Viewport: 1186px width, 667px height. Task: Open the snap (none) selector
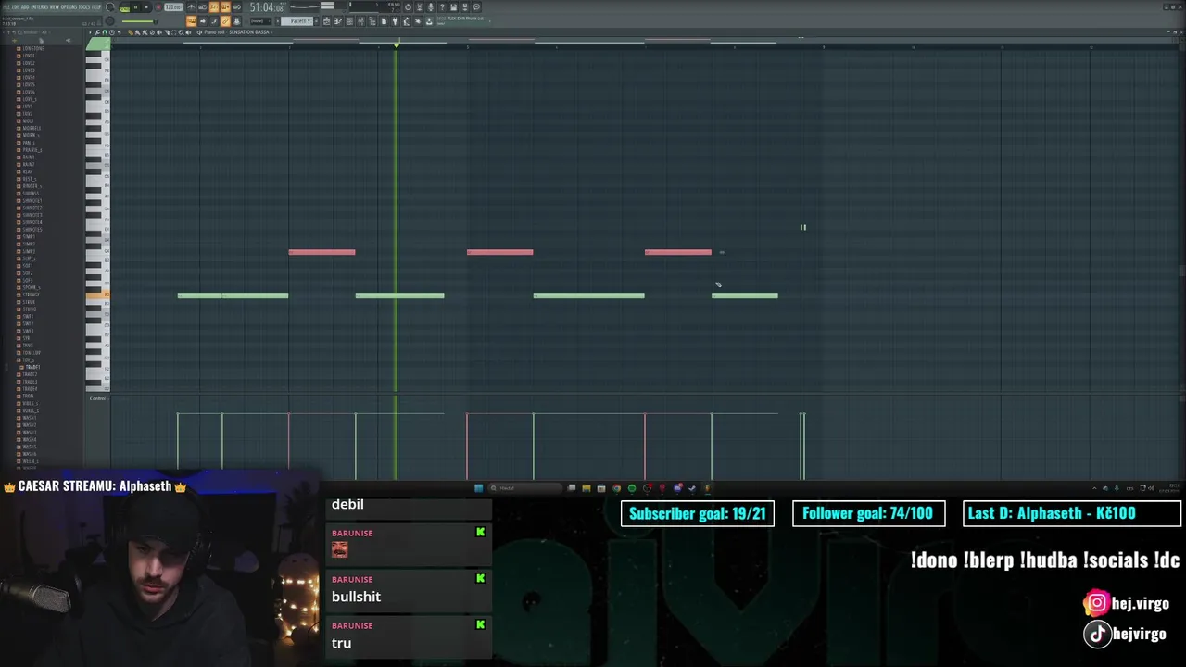pyautogui.click(x=260, y=20)
